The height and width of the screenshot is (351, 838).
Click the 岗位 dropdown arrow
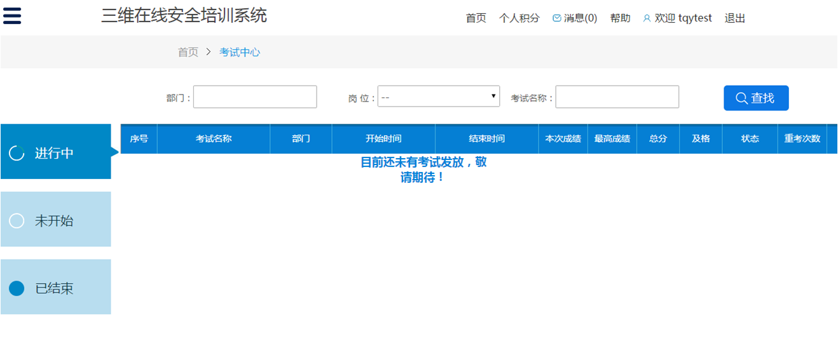(493, 96)
